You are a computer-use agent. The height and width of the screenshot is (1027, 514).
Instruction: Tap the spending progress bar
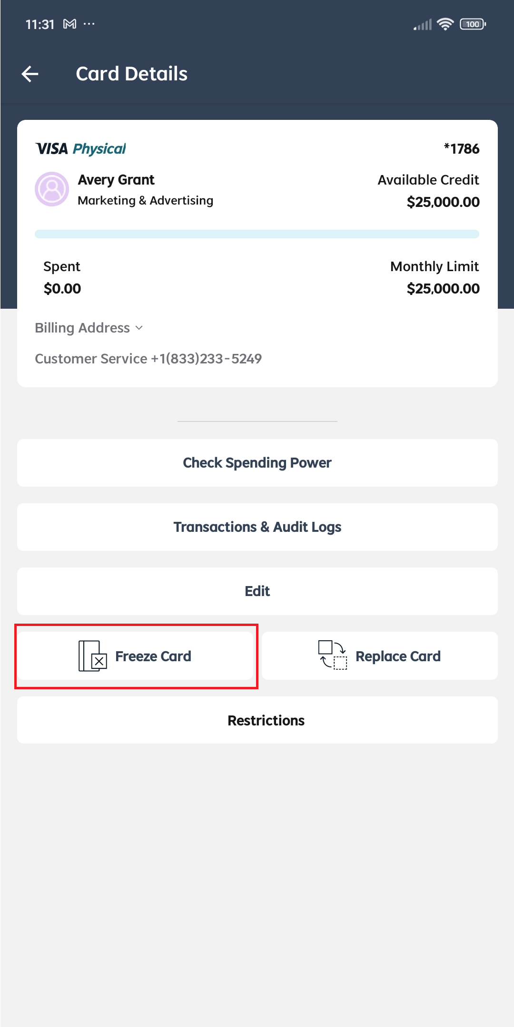(257, 234)
